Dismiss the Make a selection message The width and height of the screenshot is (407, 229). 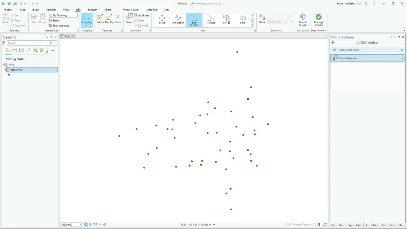pos(402,50)
